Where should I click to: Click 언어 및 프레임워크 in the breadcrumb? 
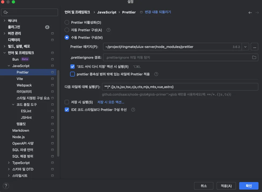pos(77,12)
